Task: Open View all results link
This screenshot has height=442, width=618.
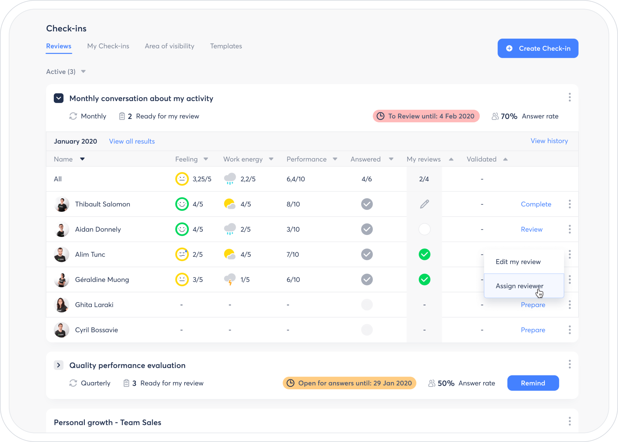Action: tap(132, 141)
